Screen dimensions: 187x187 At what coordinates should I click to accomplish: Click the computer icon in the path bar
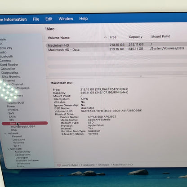coord(59,165)
